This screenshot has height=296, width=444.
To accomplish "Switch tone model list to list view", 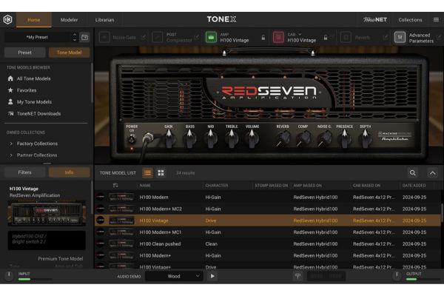I will 148,172.
